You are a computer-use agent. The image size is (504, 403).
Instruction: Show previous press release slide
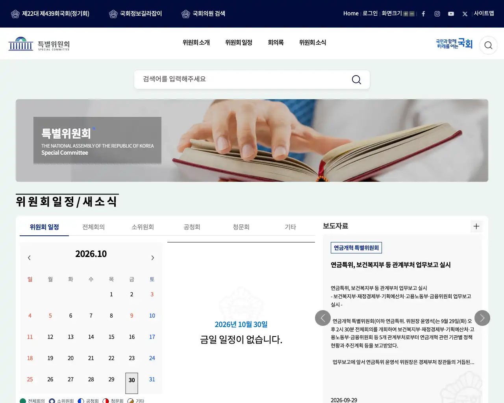click(323, 318)
